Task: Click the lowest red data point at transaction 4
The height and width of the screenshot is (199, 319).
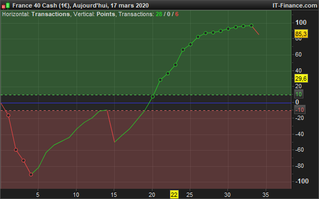Action: [x=31, y=174]
